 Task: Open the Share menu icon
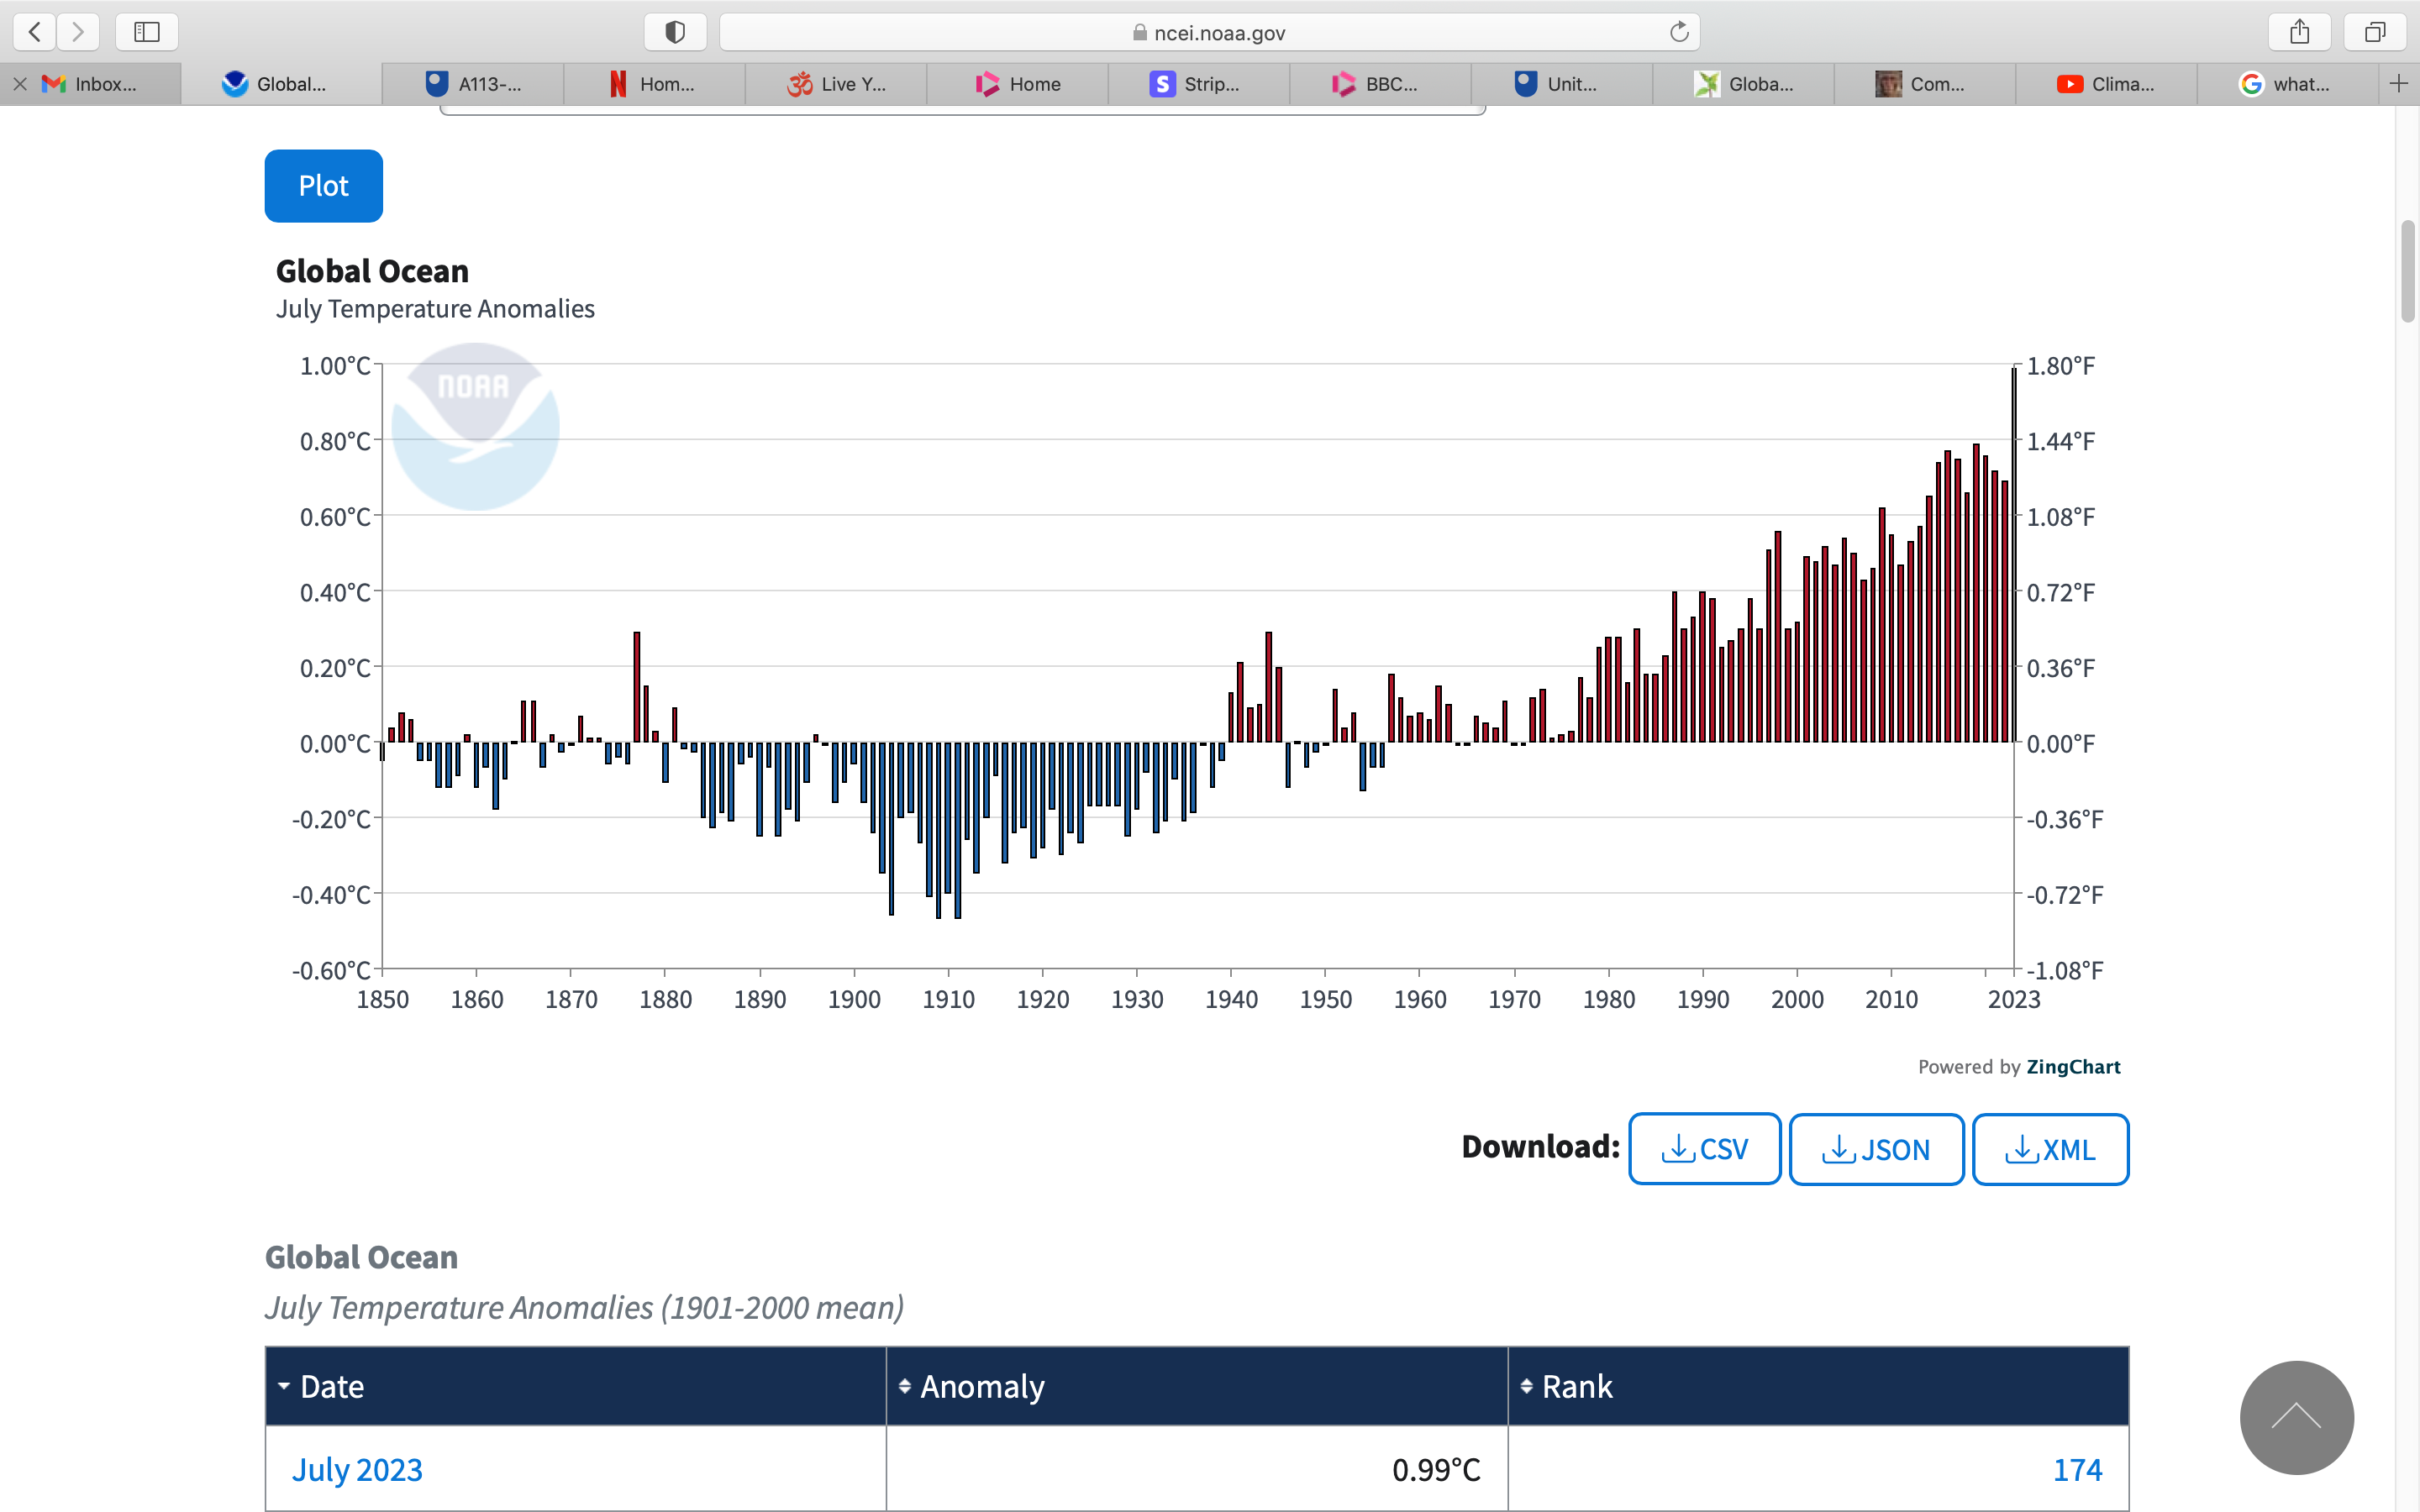pyautogui.click(x=2300, y=32)
